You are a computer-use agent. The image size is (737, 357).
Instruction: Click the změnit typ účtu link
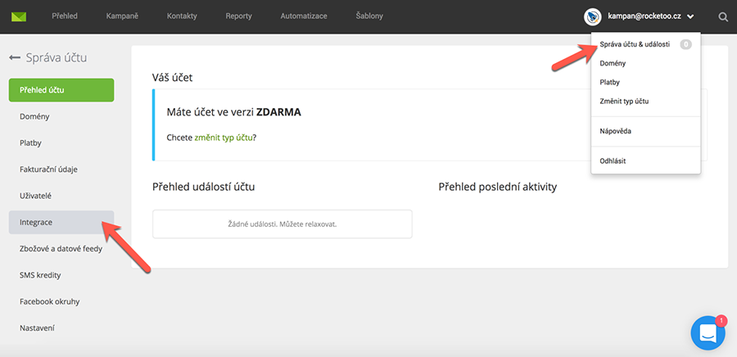(x=224, y=138)
